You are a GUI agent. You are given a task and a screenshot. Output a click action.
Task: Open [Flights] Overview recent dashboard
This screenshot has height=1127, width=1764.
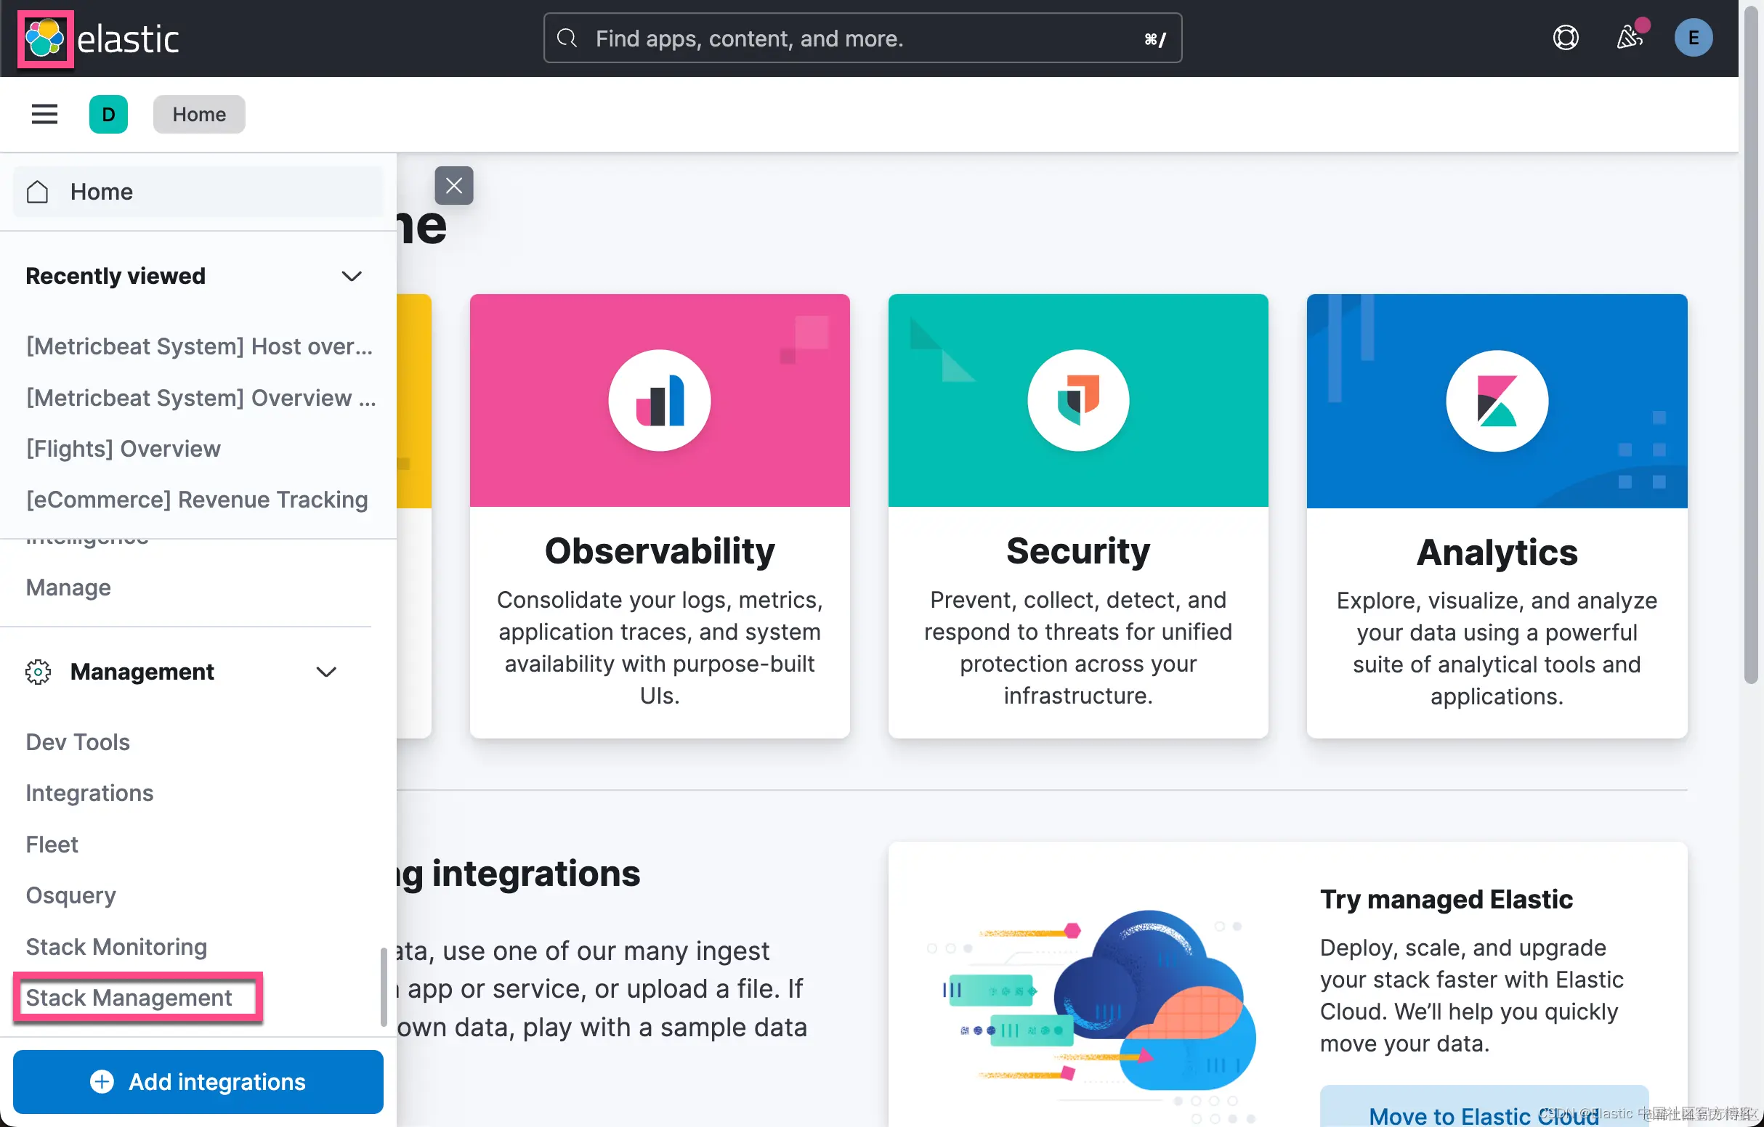123,448
